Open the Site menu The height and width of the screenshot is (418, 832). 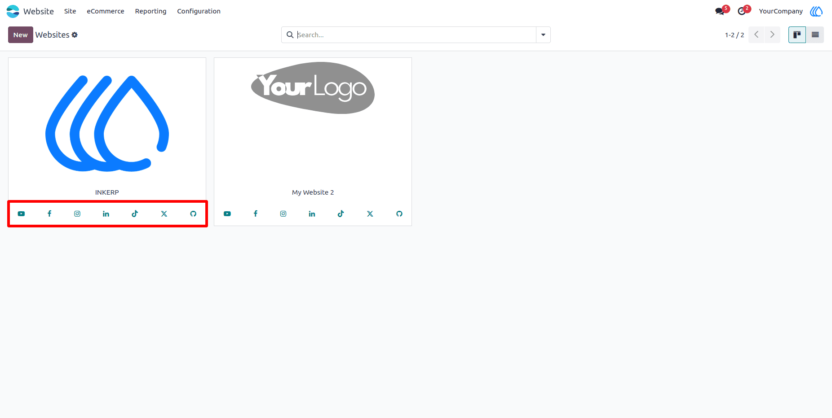[x=70, y=11]
